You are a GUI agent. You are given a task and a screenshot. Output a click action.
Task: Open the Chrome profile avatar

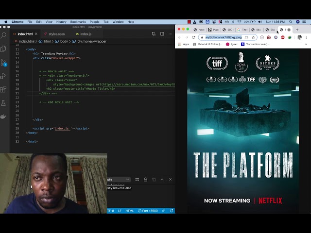tap(299, 37)
